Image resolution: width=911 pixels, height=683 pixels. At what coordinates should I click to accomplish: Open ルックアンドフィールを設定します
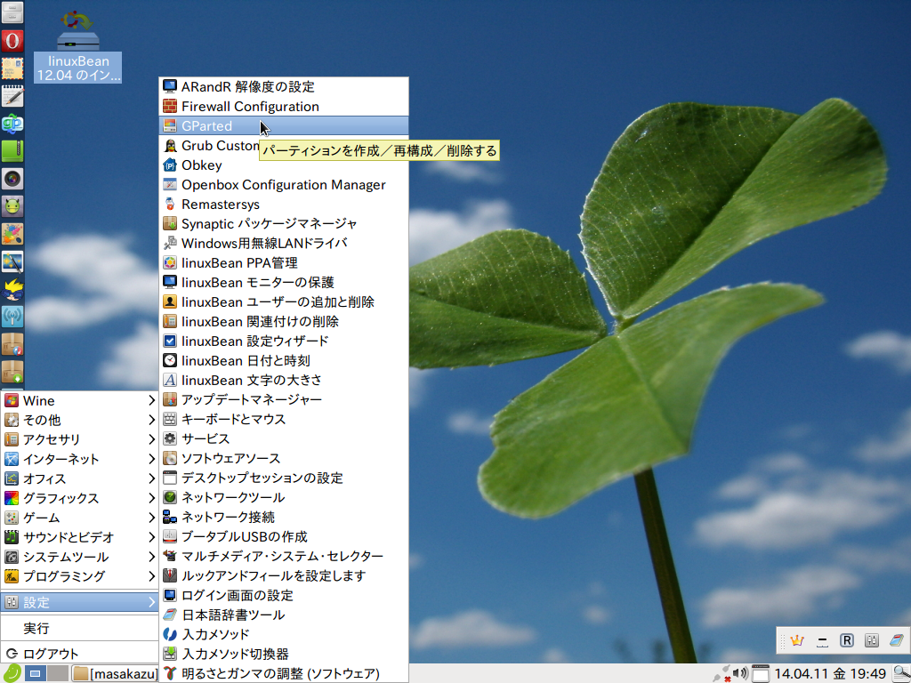pyautogui.click(x=284, y=575)
